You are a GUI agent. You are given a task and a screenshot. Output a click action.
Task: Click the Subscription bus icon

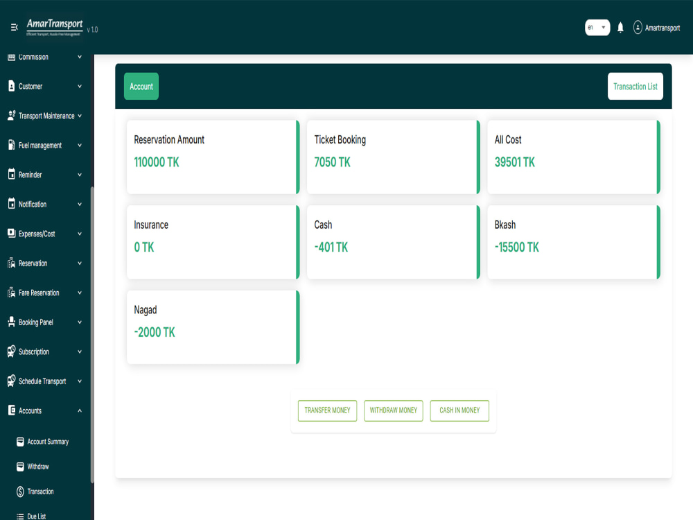point(12,352)
